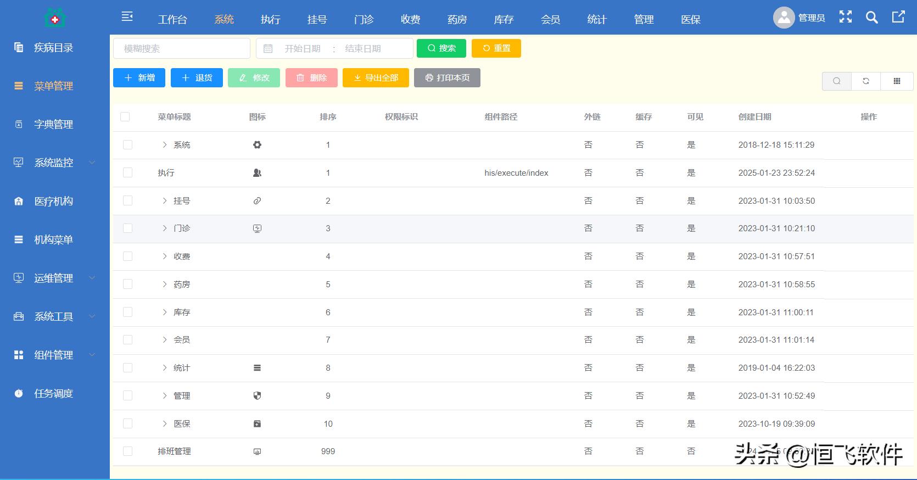Open 医疗机构 in the sidebar
Screen dimensions: 917x480
pyautogui.click(x=54, y=202)
